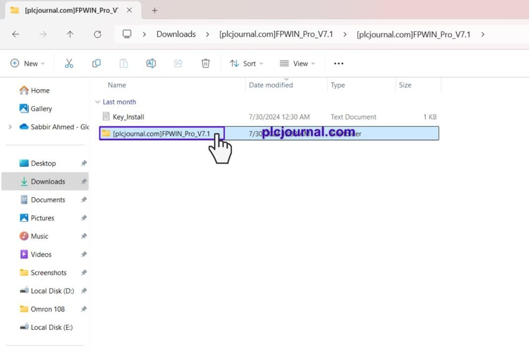Sort by the Name column header
This screenshot has width=529, height=349.
pos(117,85)
